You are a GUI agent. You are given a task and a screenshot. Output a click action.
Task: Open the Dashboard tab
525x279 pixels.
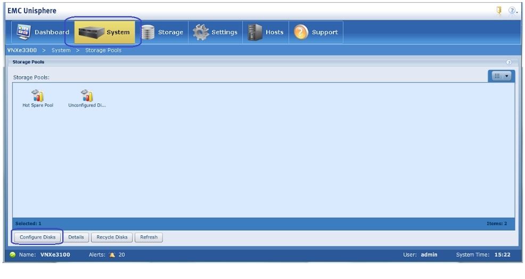click(x=43, y=32)
